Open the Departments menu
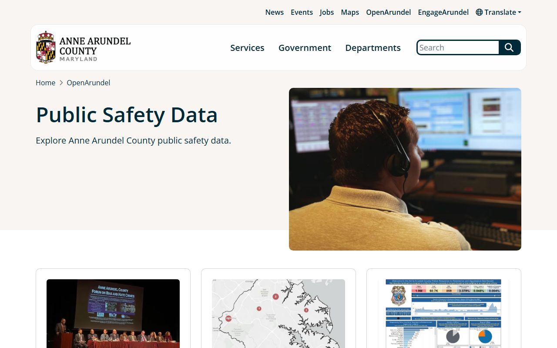 pyautogui.click(x=373, y=48)
